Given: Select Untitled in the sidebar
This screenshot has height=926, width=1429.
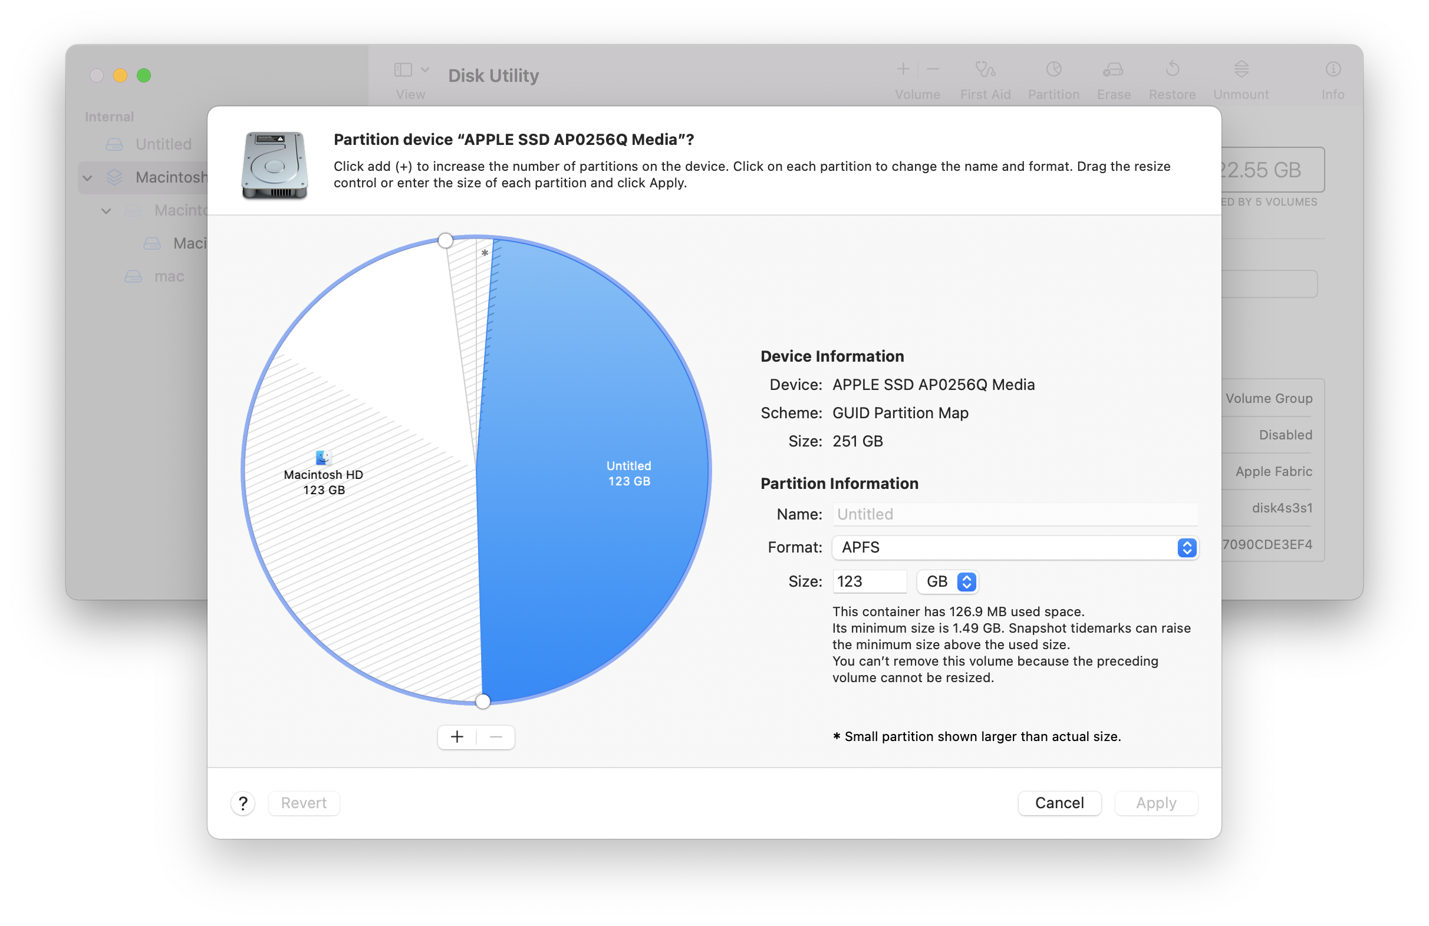Looking at the screenshot, I should pos(163,144).
